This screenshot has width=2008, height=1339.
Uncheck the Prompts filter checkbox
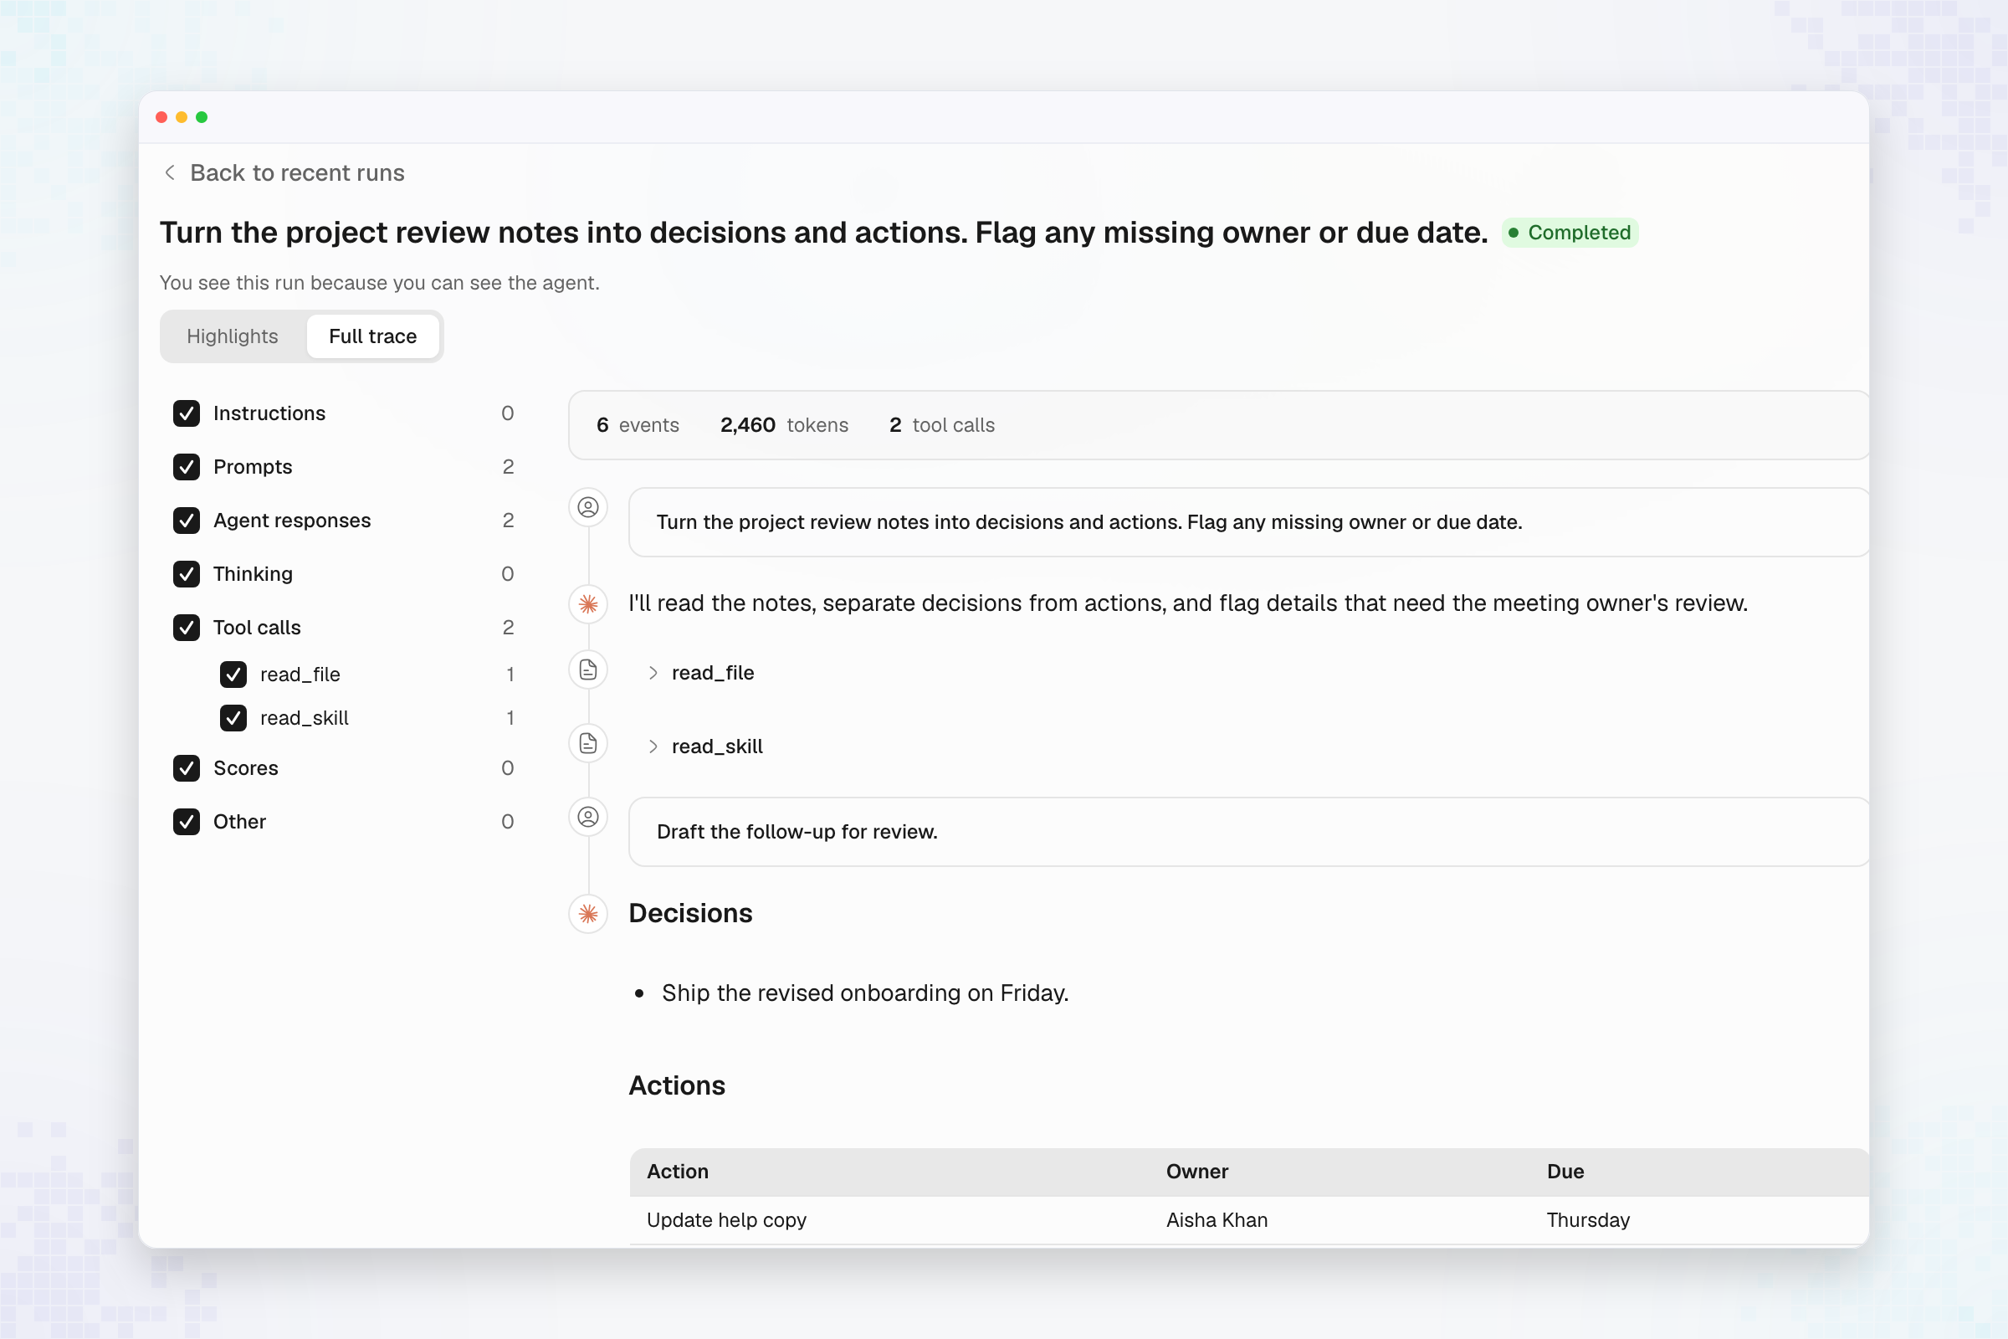[x=186, y=467]
